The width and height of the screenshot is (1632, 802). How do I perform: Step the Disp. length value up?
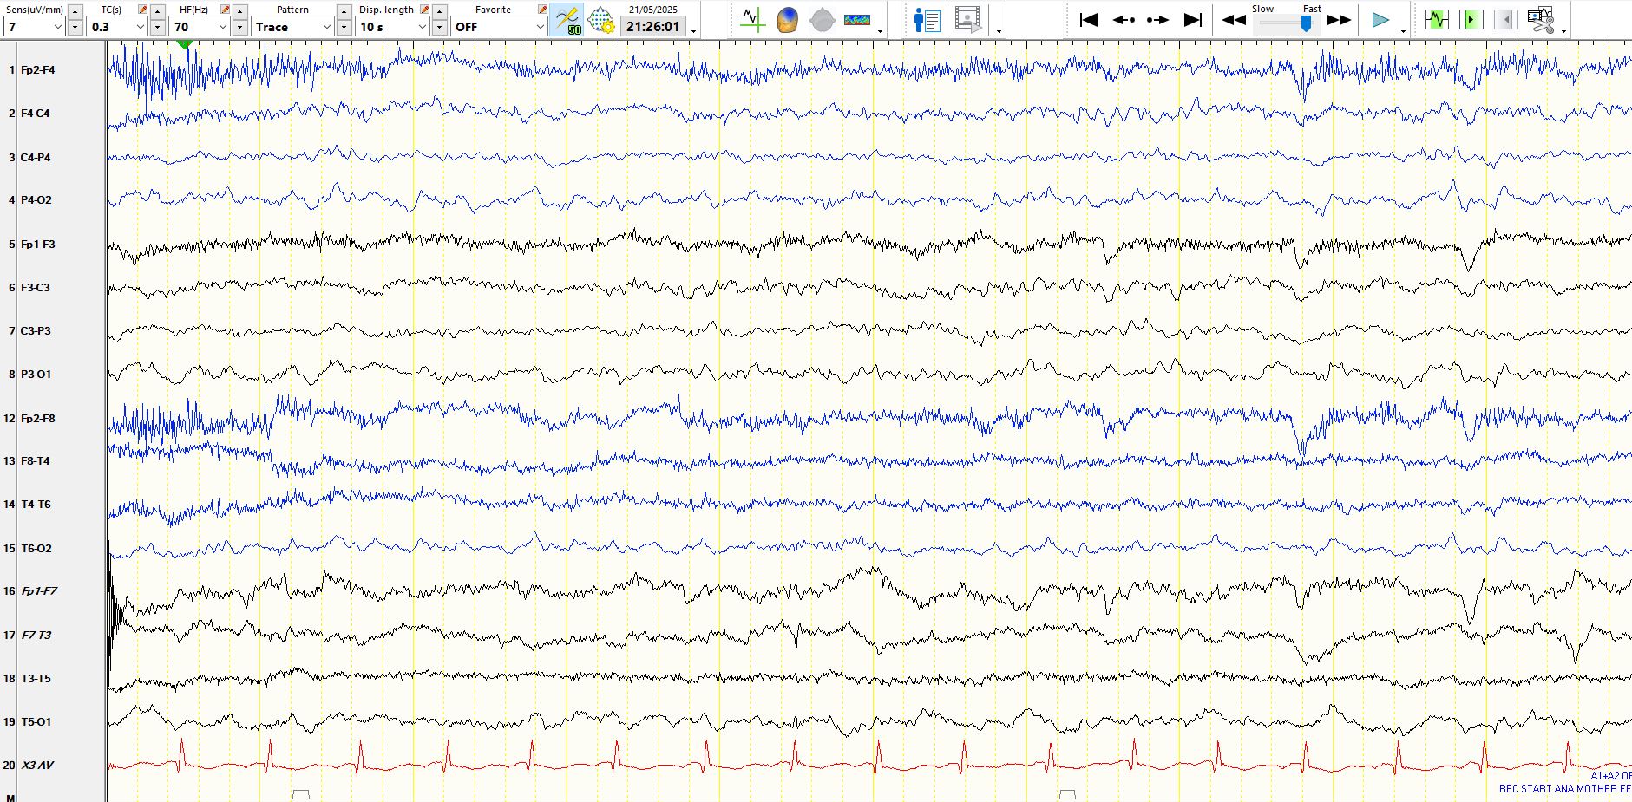pos(440,11)
